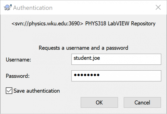
Task: Click the Username: label
Action: 18,60
